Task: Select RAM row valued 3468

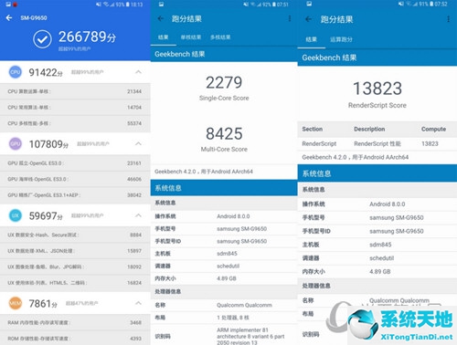Action: [75, 322]
